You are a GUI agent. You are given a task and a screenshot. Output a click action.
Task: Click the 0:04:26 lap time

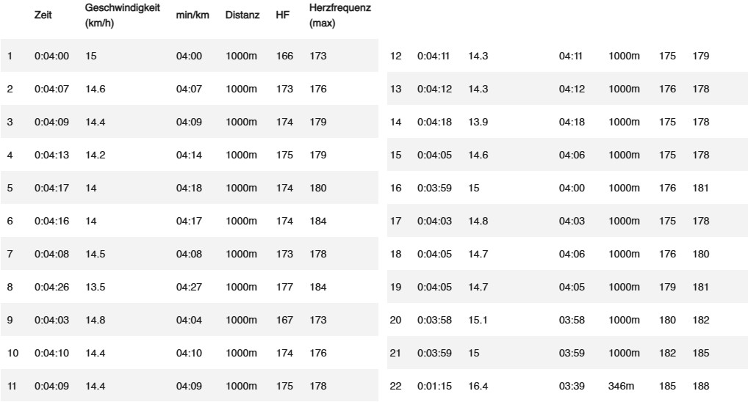(51, 287)
